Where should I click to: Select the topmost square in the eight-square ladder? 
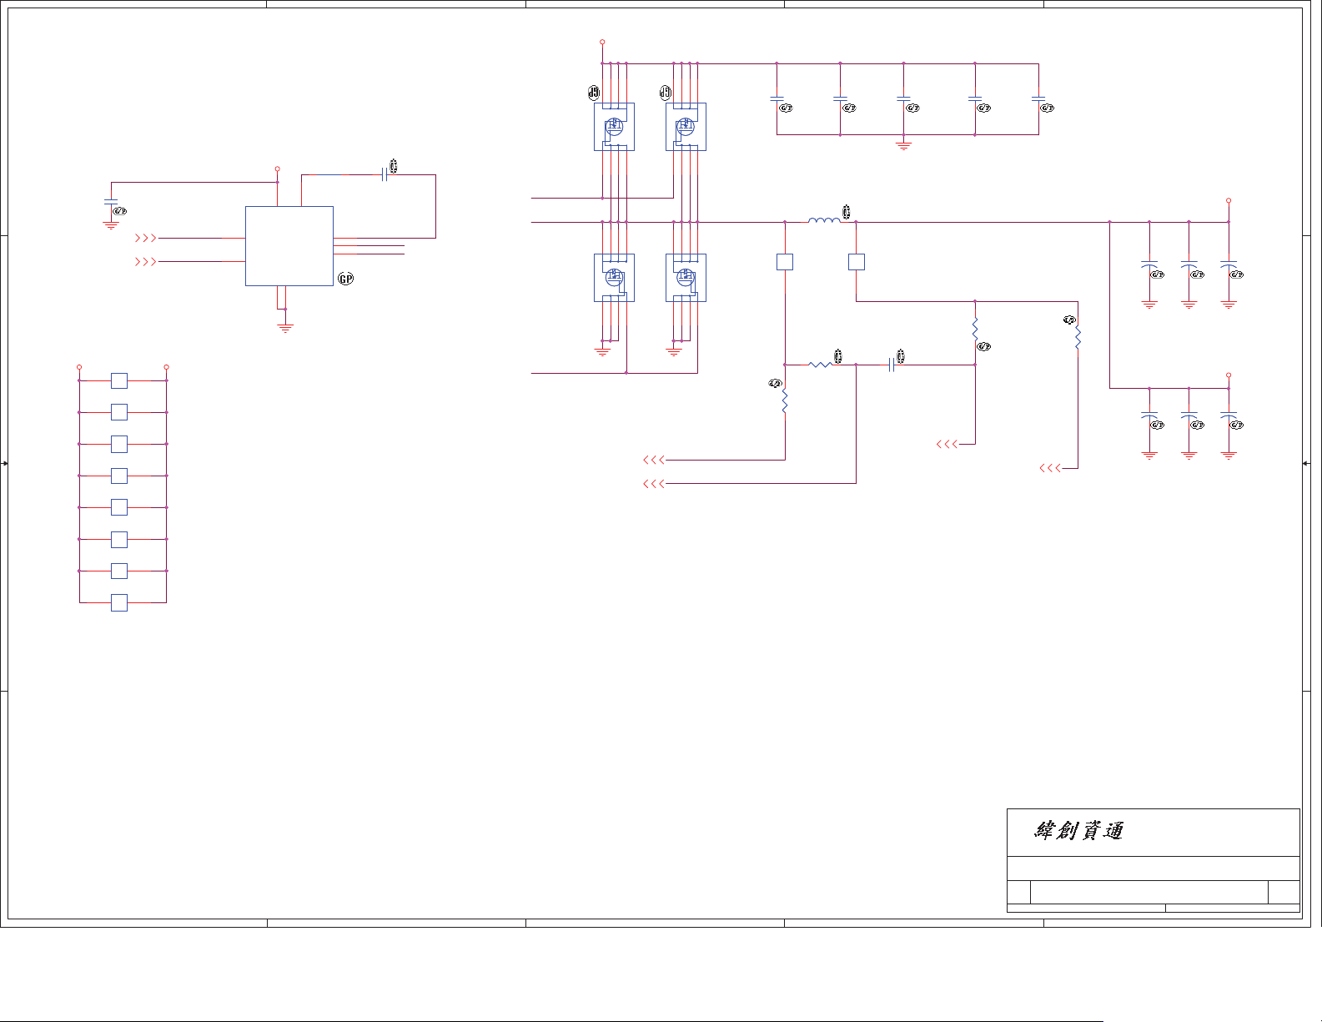[x=119, y=380]
